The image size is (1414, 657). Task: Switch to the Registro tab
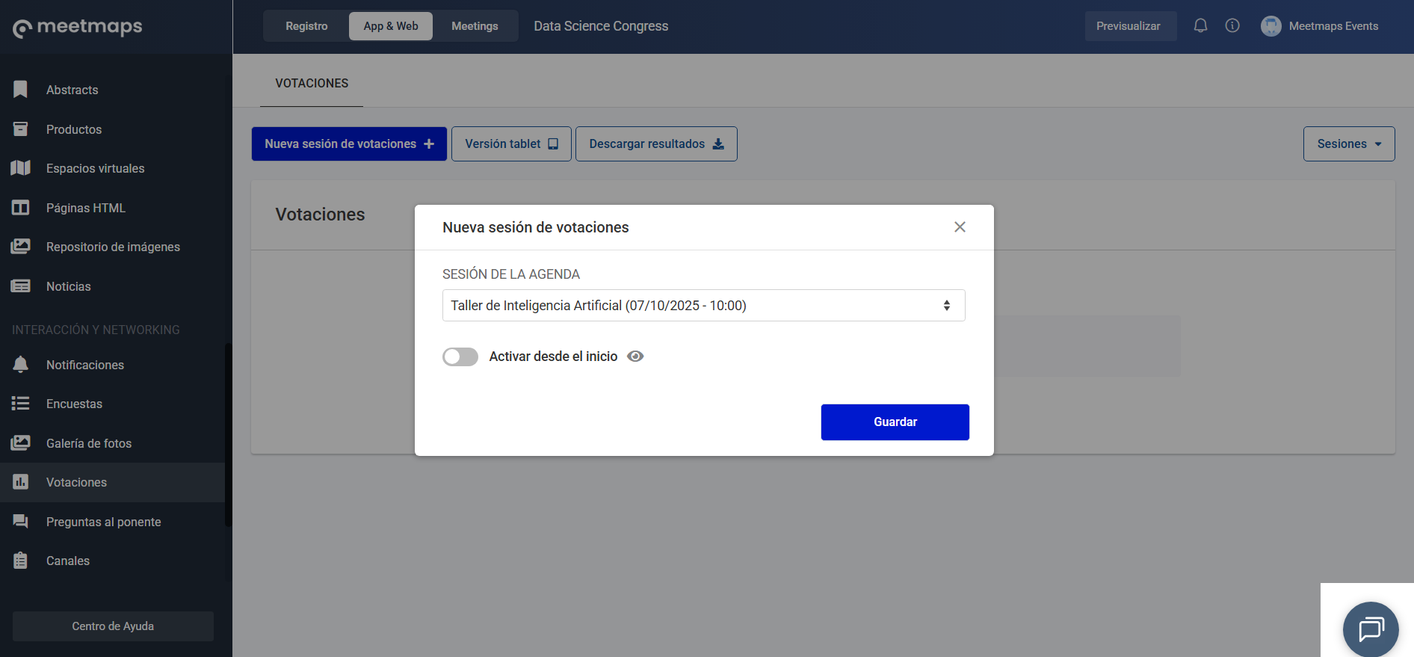pyautogui.click(x=306, y=26)
